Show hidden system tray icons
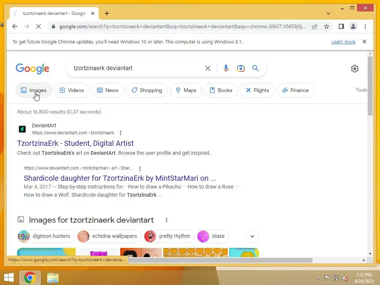 click(x=318, y=278)
